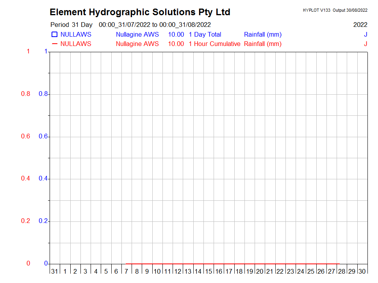The width and height of the screenshot is (378, 283).
Task: Click the year 2022 label
Action: [x=360, y=25]
